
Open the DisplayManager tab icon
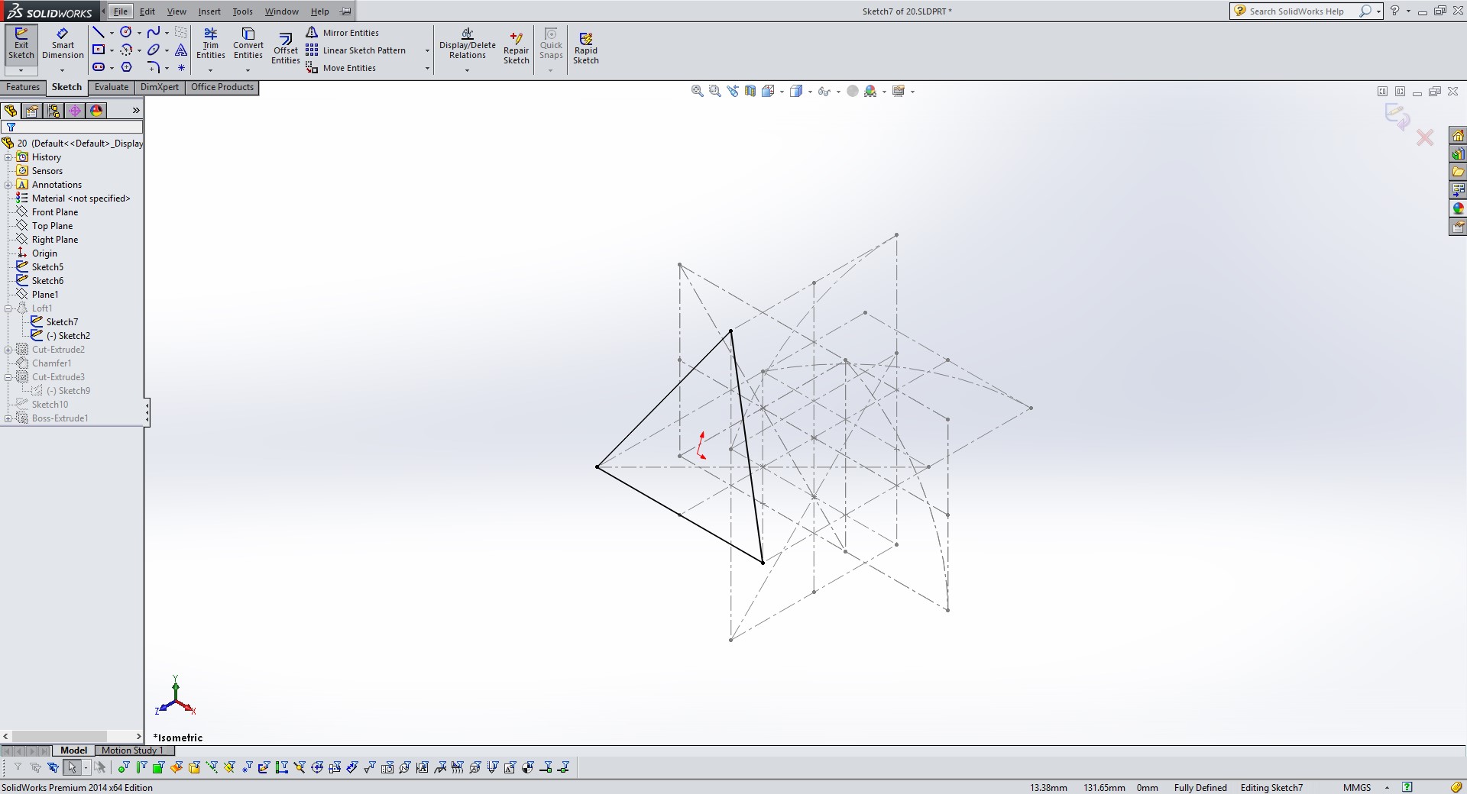[x=96, y=111]
